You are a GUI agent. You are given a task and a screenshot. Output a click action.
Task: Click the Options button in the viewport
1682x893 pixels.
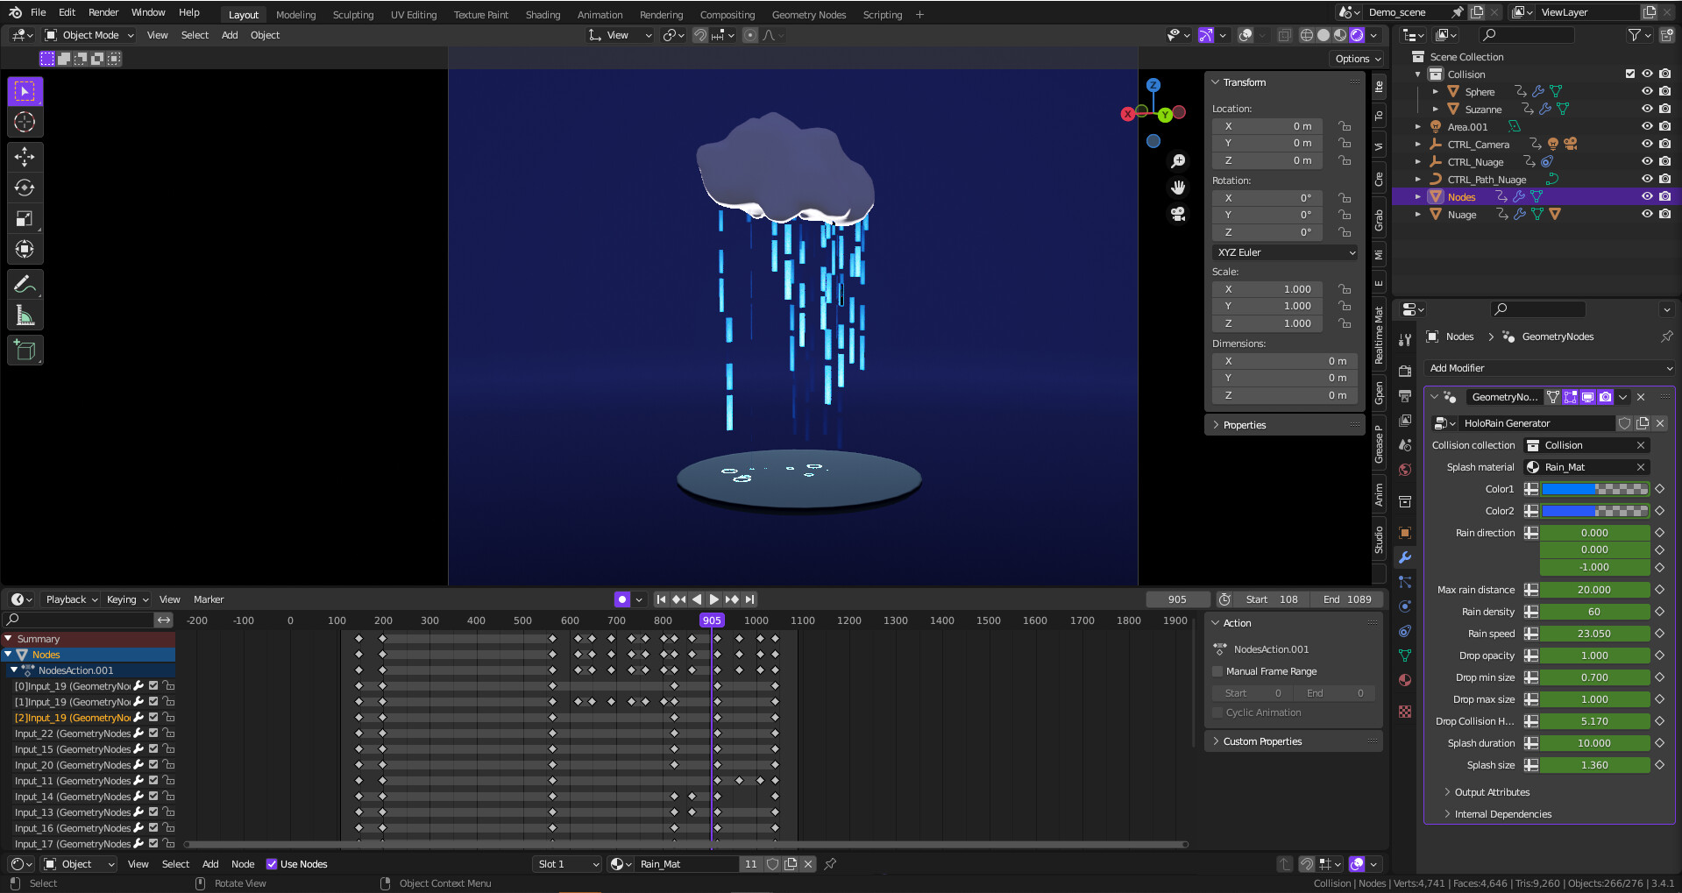(x=1356, y=59)
